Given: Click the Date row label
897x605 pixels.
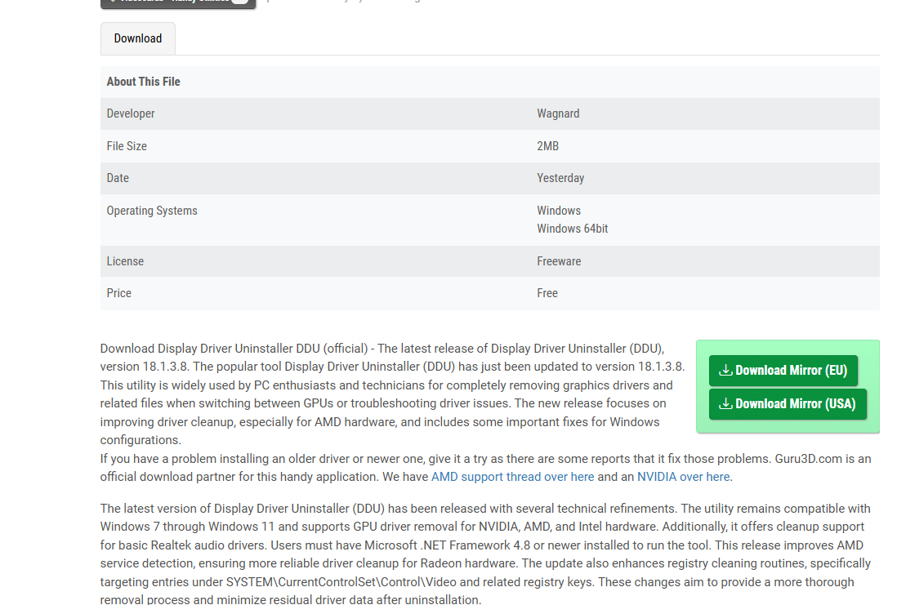Looking at the screenshot, I should pyautogui.click(x=118, y=178).
